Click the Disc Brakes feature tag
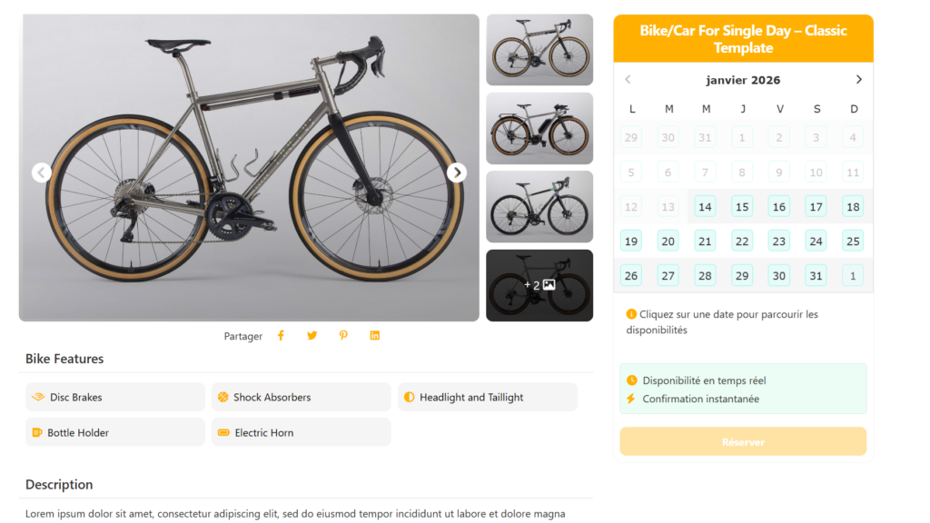930x523 pixels. [114, 397]
